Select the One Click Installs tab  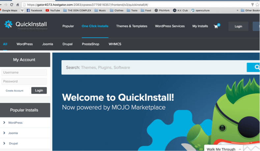(95, 26)
